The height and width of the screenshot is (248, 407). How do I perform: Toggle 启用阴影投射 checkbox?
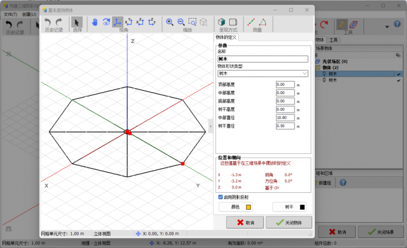tap(220, 197)
